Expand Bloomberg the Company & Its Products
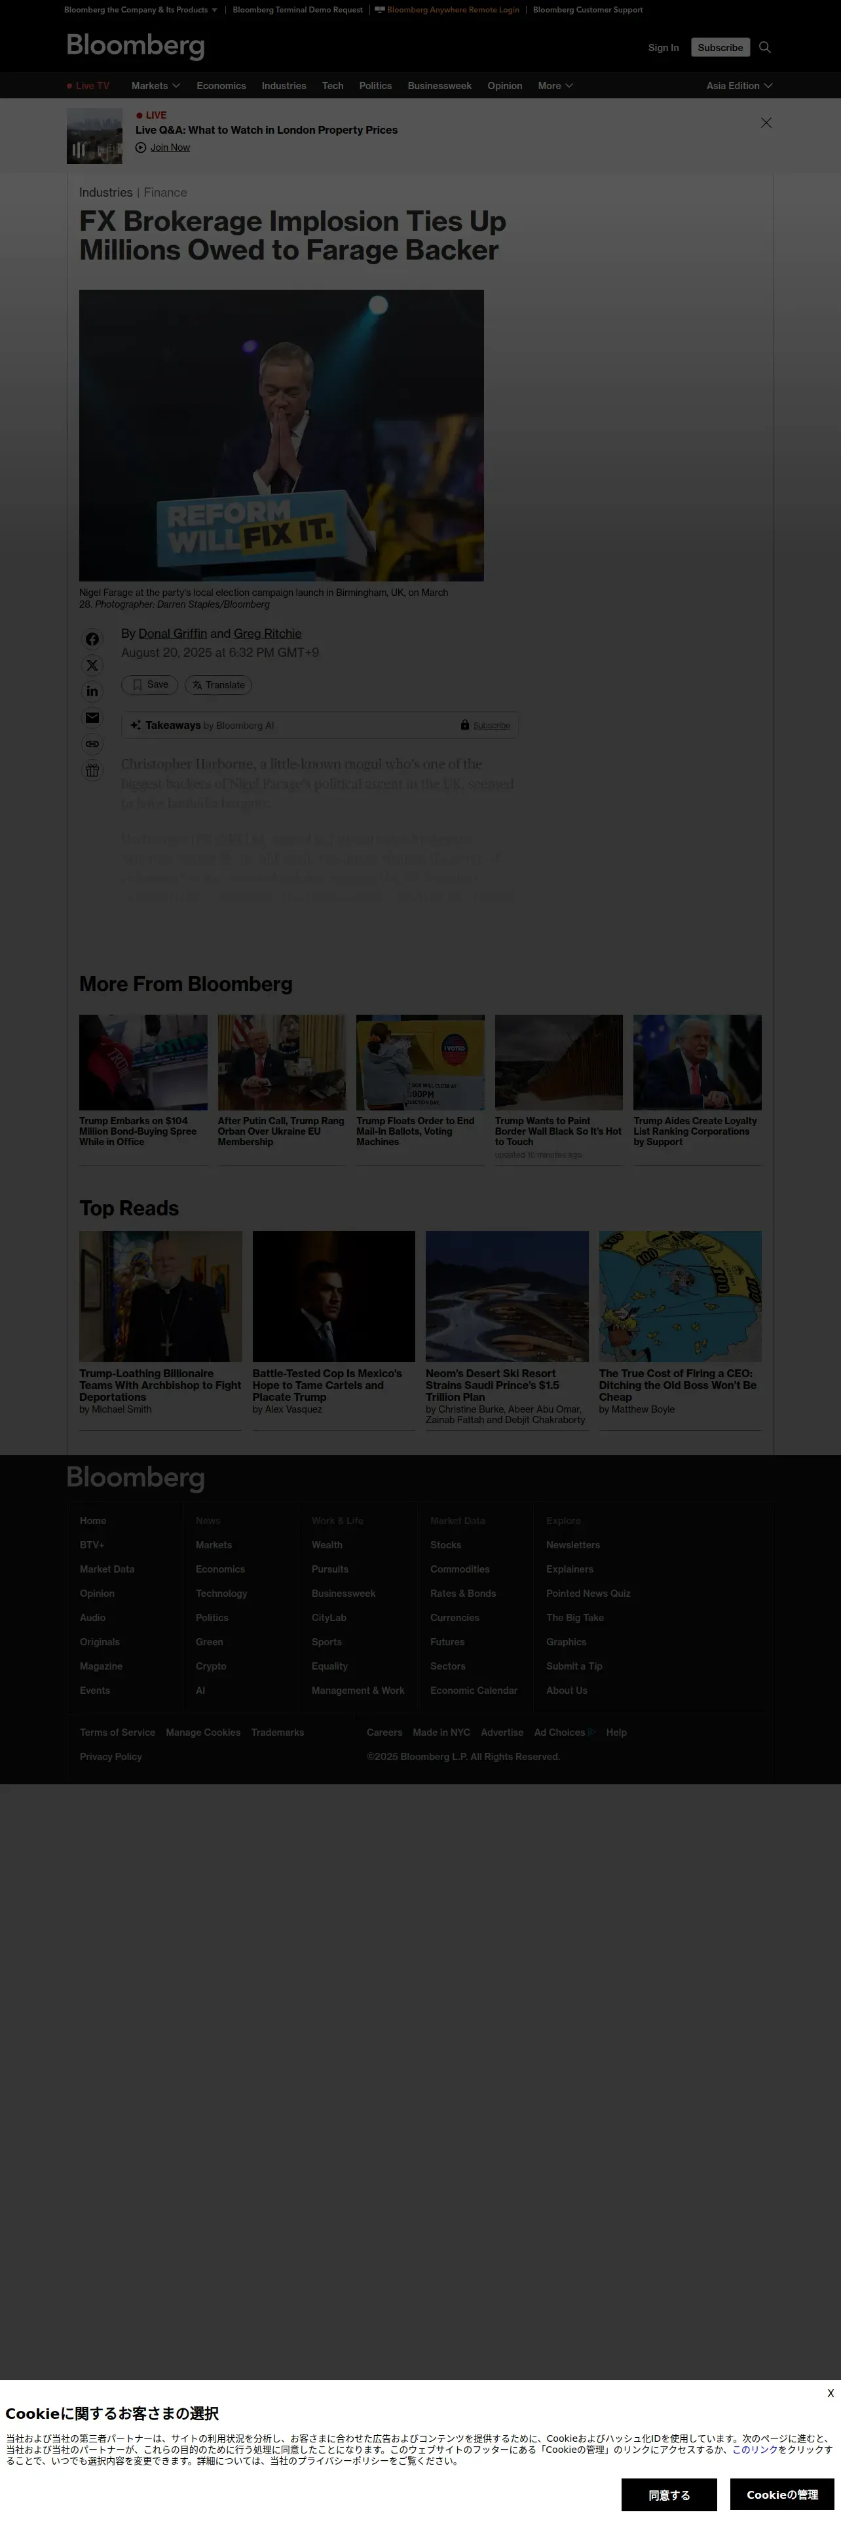This screenshot has width=841, height=2525. tap(141, 10)
